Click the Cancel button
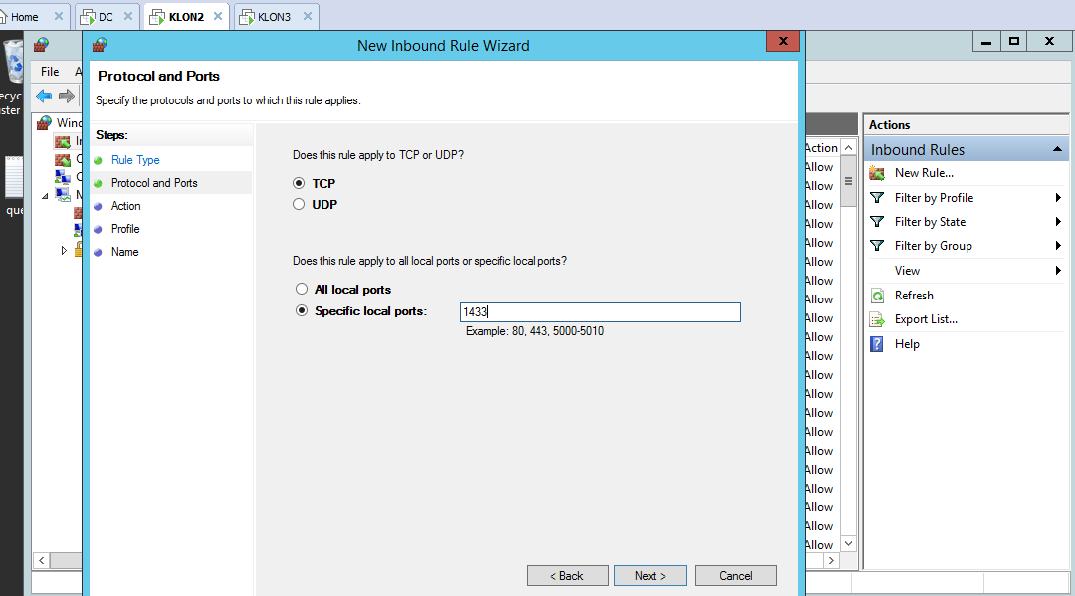This screenshot has width=1075, height=596. tap(735, 576)
